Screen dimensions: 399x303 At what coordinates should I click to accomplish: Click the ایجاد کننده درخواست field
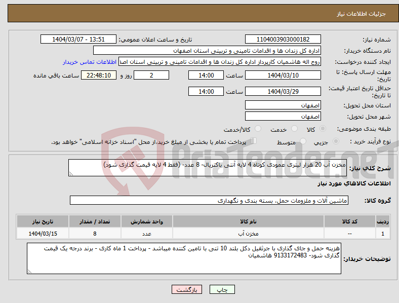(x=220, y=62)
